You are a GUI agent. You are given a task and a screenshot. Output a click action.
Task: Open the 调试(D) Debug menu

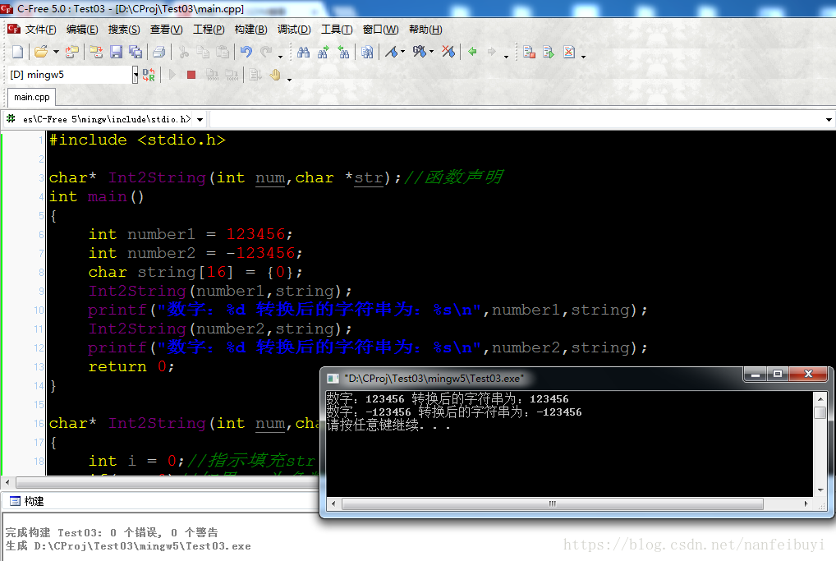pyautogui.click(x=294, y=30)
